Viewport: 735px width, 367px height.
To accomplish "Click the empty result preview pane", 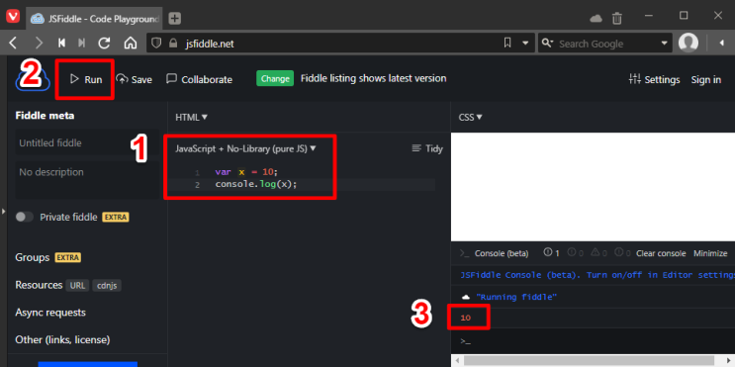I will (x=593, y=187).
